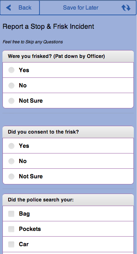Choose Not Sure for consent to frisk
Viewport: 137px width, 254px height.
pos(68,176)
